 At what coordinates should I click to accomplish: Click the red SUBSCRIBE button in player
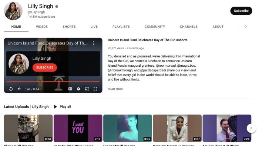pyautogui.click(x=45, y=67)
